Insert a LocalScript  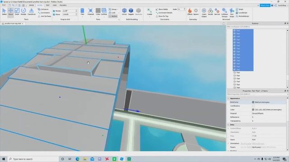pos(242,13)
